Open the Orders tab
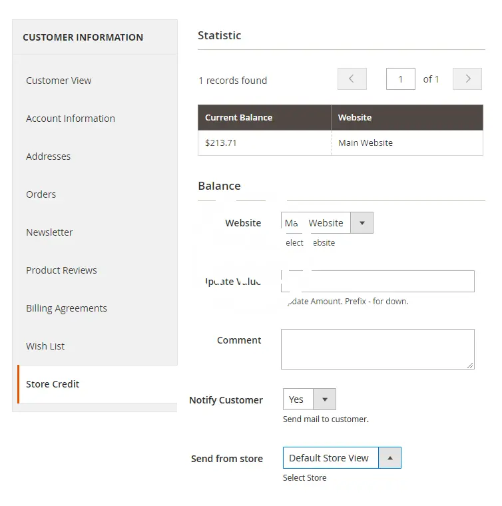The width and height of the screenshot is (502, 506). click(x=41, y=194)
